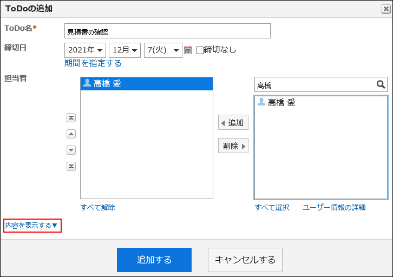Open the calendar date picker icon
Screen dimensions: 393x277
coord(188,50)
